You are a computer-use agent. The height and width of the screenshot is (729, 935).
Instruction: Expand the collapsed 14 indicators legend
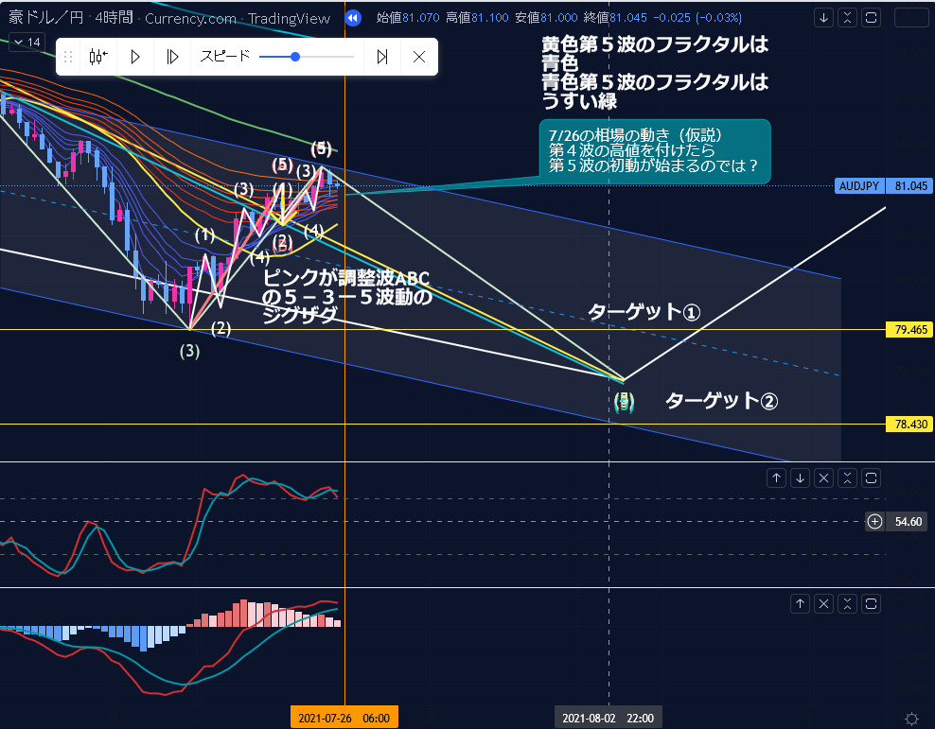26,42
